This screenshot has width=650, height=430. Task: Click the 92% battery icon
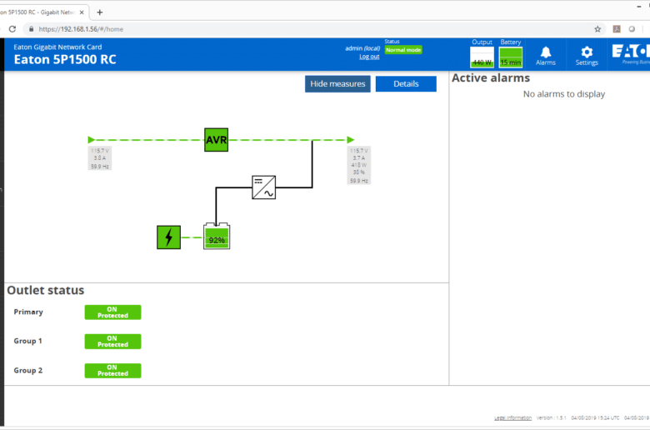pyautogui.click(x=217, y=237)
